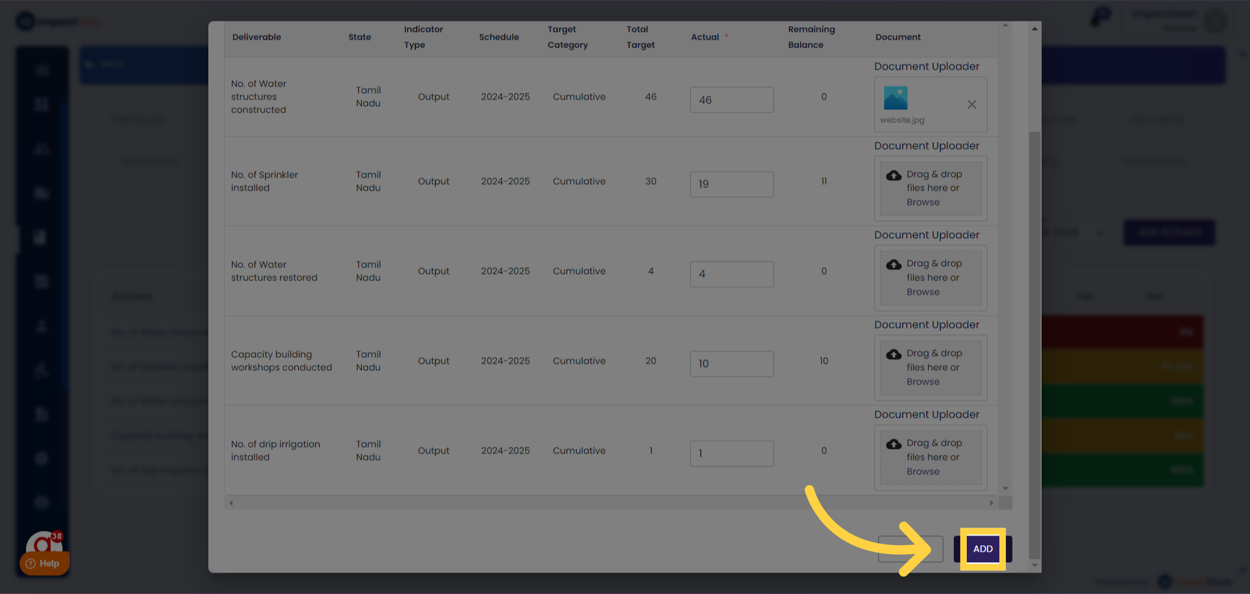
Task: Click the website.jpg file name
Action: (x=902, y=120)
